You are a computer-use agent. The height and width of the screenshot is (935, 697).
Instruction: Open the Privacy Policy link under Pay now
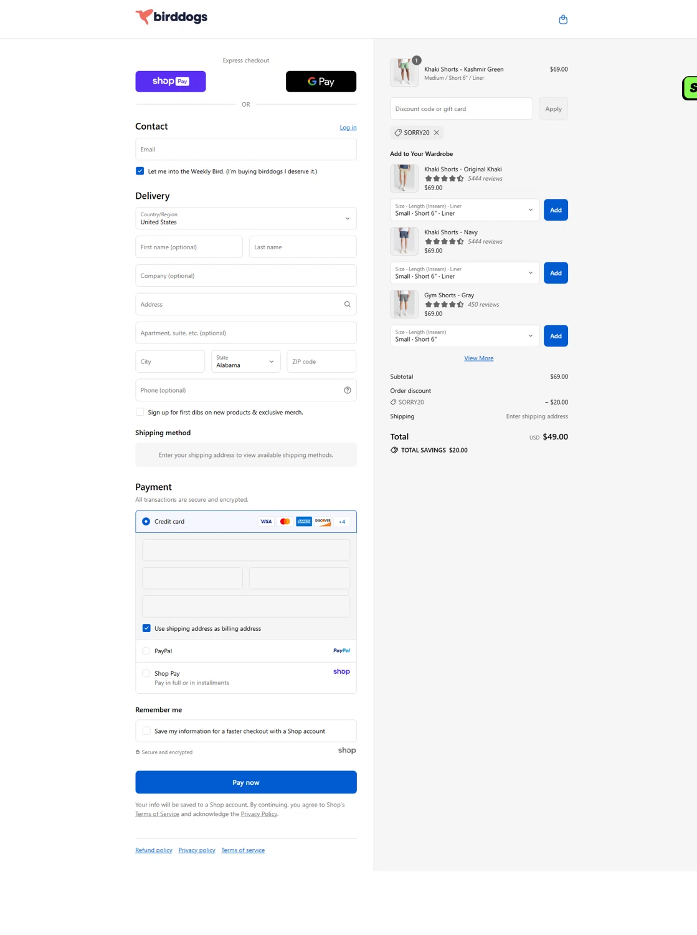point(259,814)
